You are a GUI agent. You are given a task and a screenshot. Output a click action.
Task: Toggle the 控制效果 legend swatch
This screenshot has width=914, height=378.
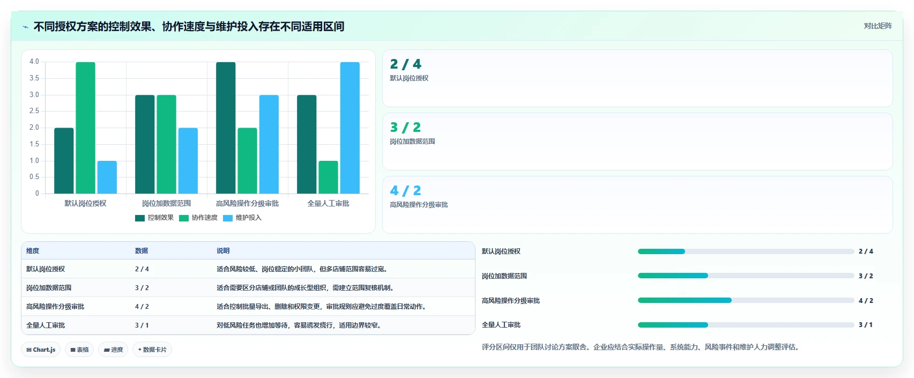pyautogui.click(x=140, y=218)
